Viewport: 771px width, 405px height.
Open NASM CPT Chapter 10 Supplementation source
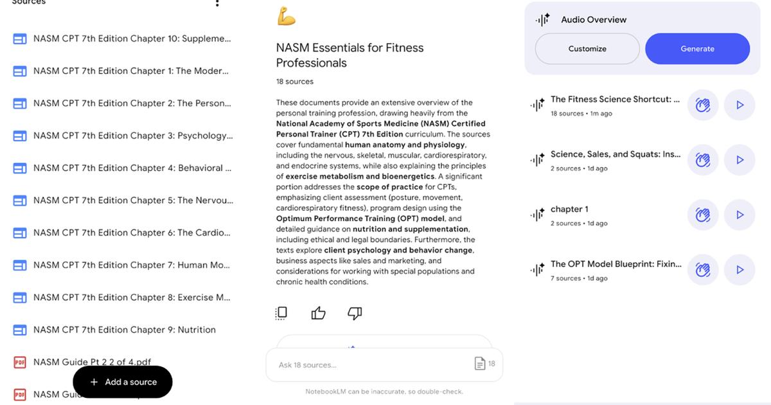click(131, 39)
